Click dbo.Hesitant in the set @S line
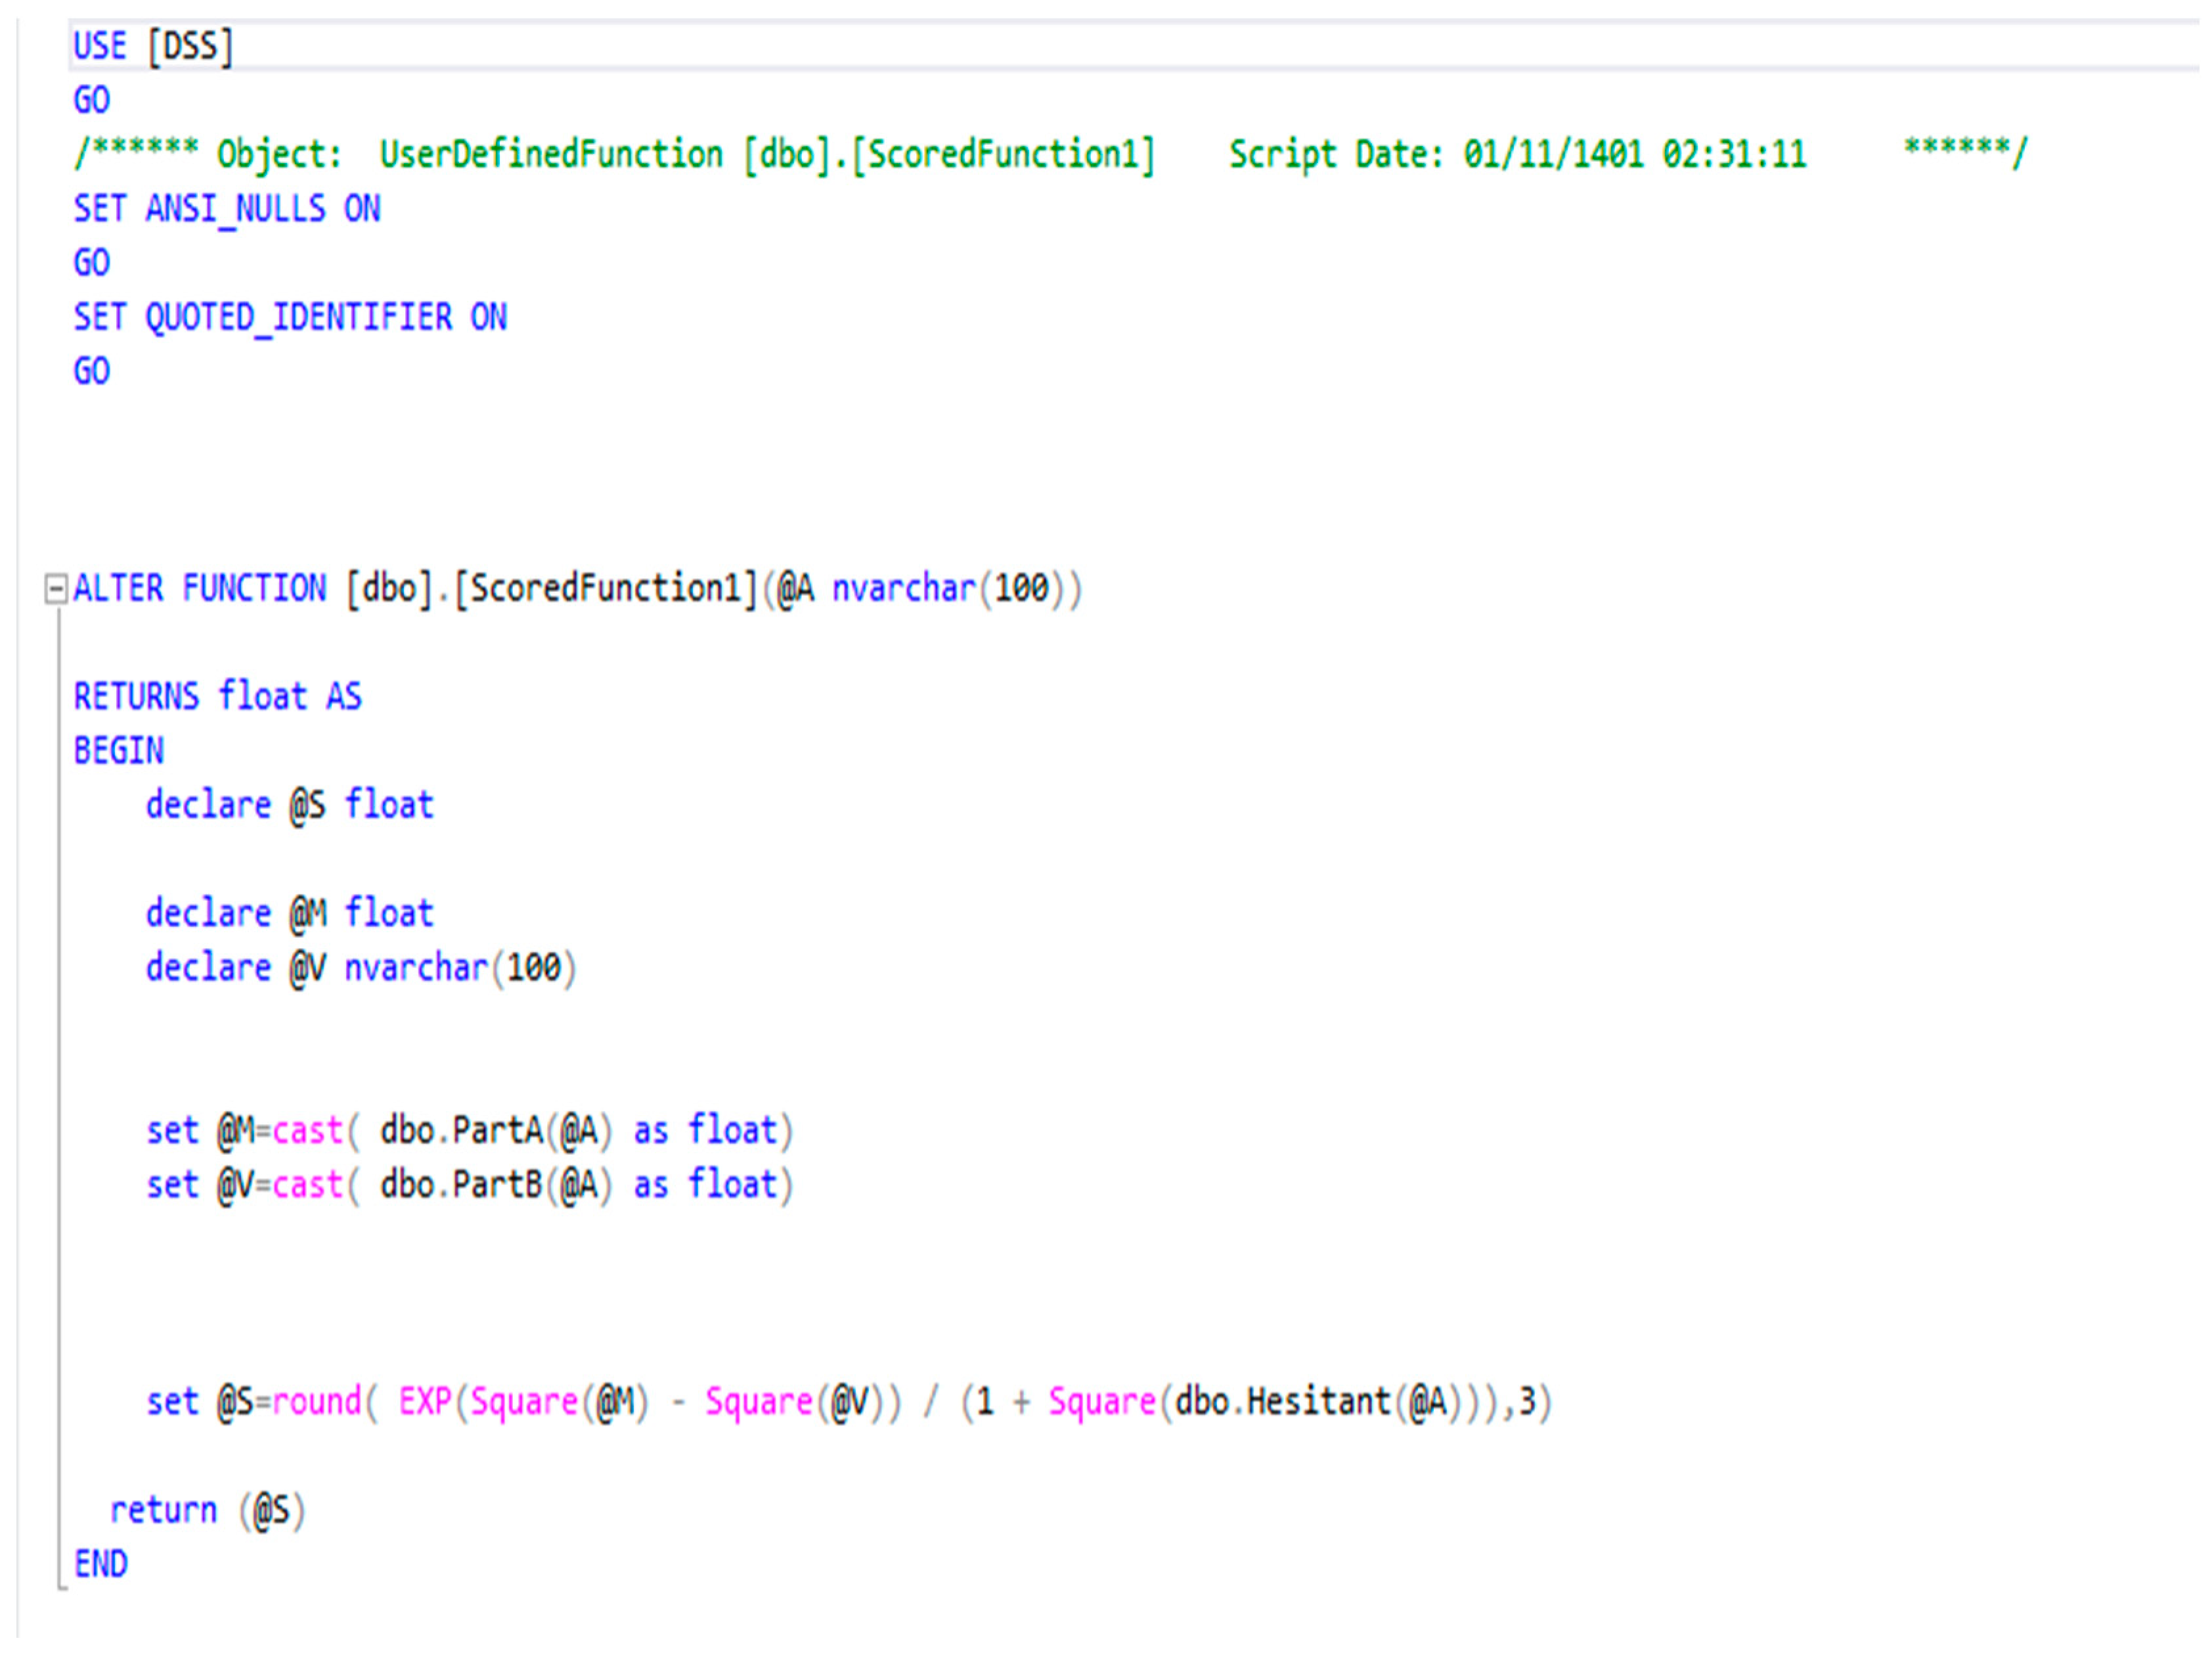 click(1283, 1402)
